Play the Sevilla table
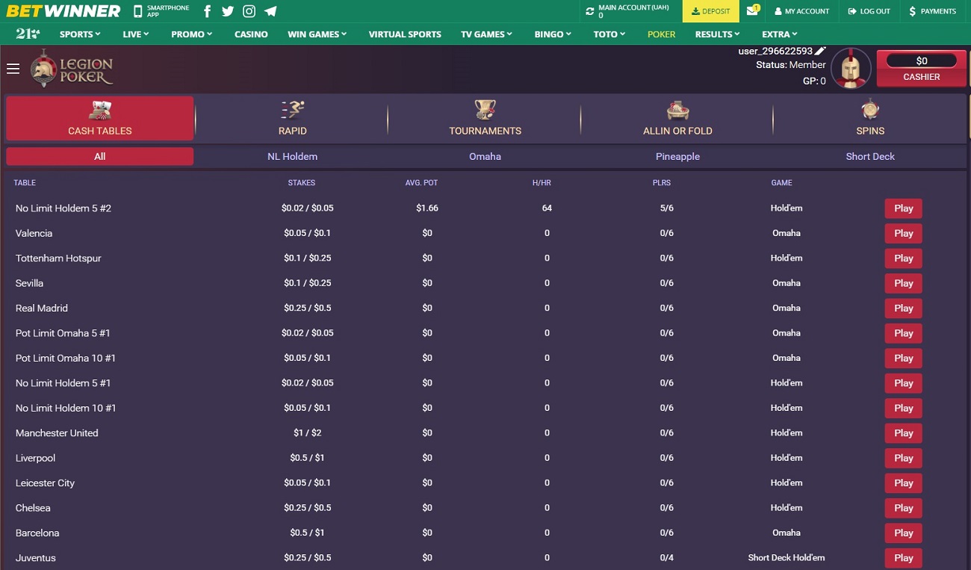971x570 pixels. [x=904, y=283]
